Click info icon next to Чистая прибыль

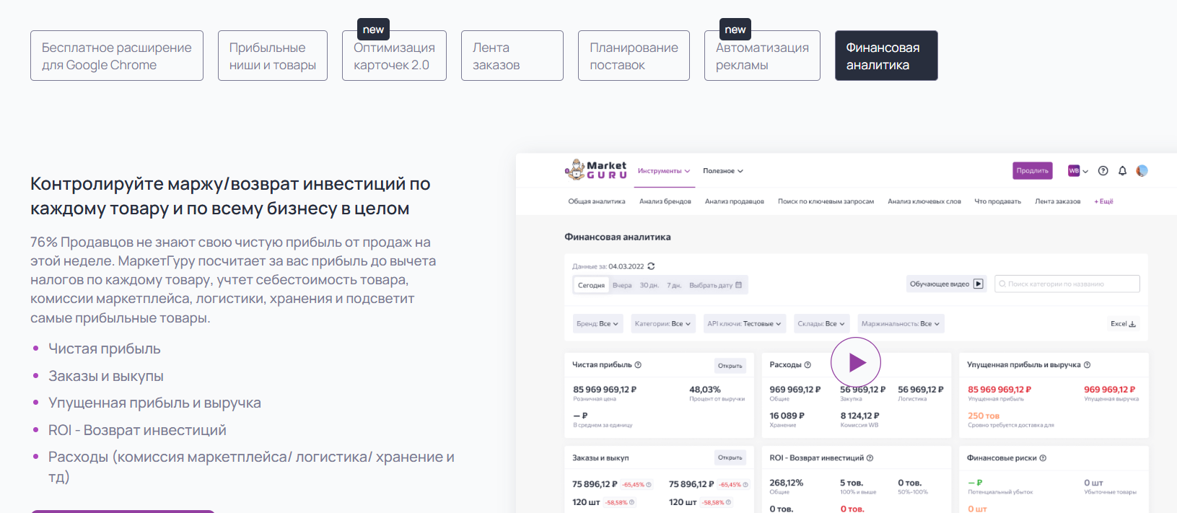point(638,365)
